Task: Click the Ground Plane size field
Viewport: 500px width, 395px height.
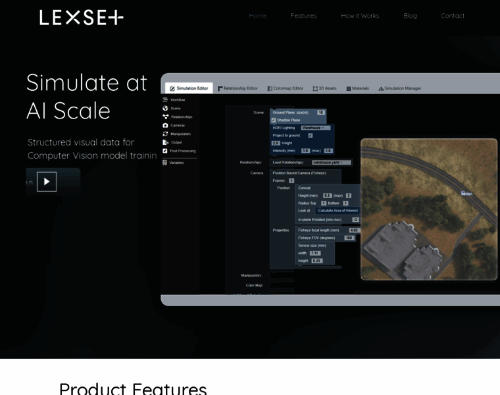Action: coord(321,113)
